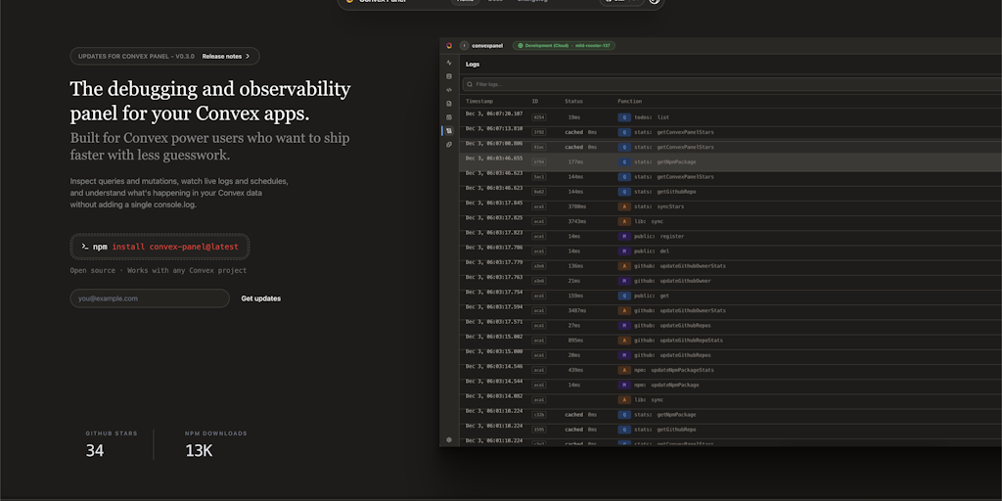1002x501 pixels.
Task: Click the Q badge beside stats: getGithubRepo at 06:03:46.623
Action: point(624,192)
